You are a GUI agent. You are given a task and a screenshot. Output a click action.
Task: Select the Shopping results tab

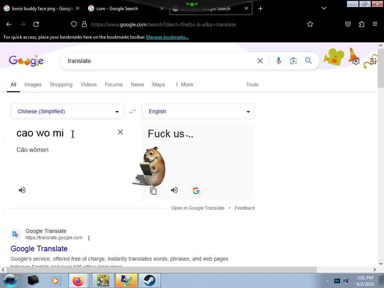coord(61,84)
